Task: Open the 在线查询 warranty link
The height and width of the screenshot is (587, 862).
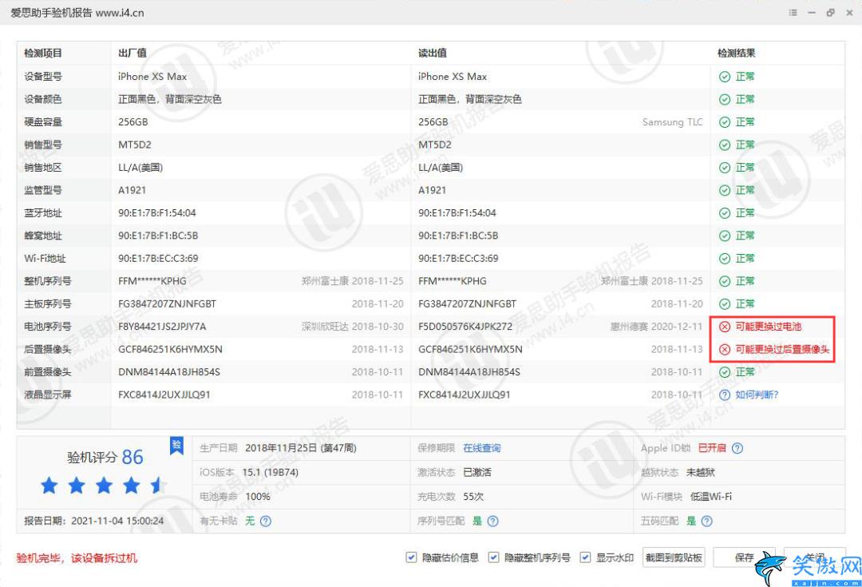Action: 481,448
